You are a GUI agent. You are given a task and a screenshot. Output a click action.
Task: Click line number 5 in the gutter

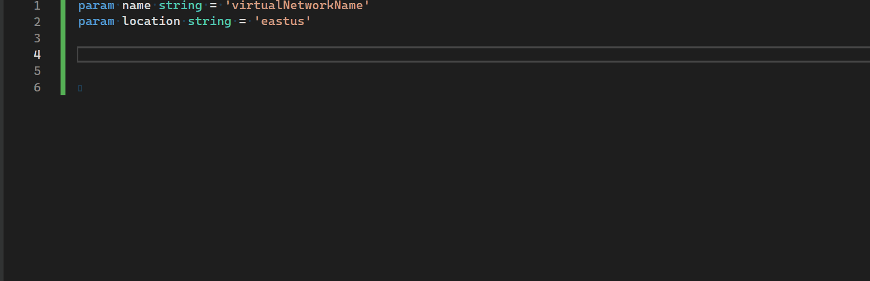coord(37,71)
